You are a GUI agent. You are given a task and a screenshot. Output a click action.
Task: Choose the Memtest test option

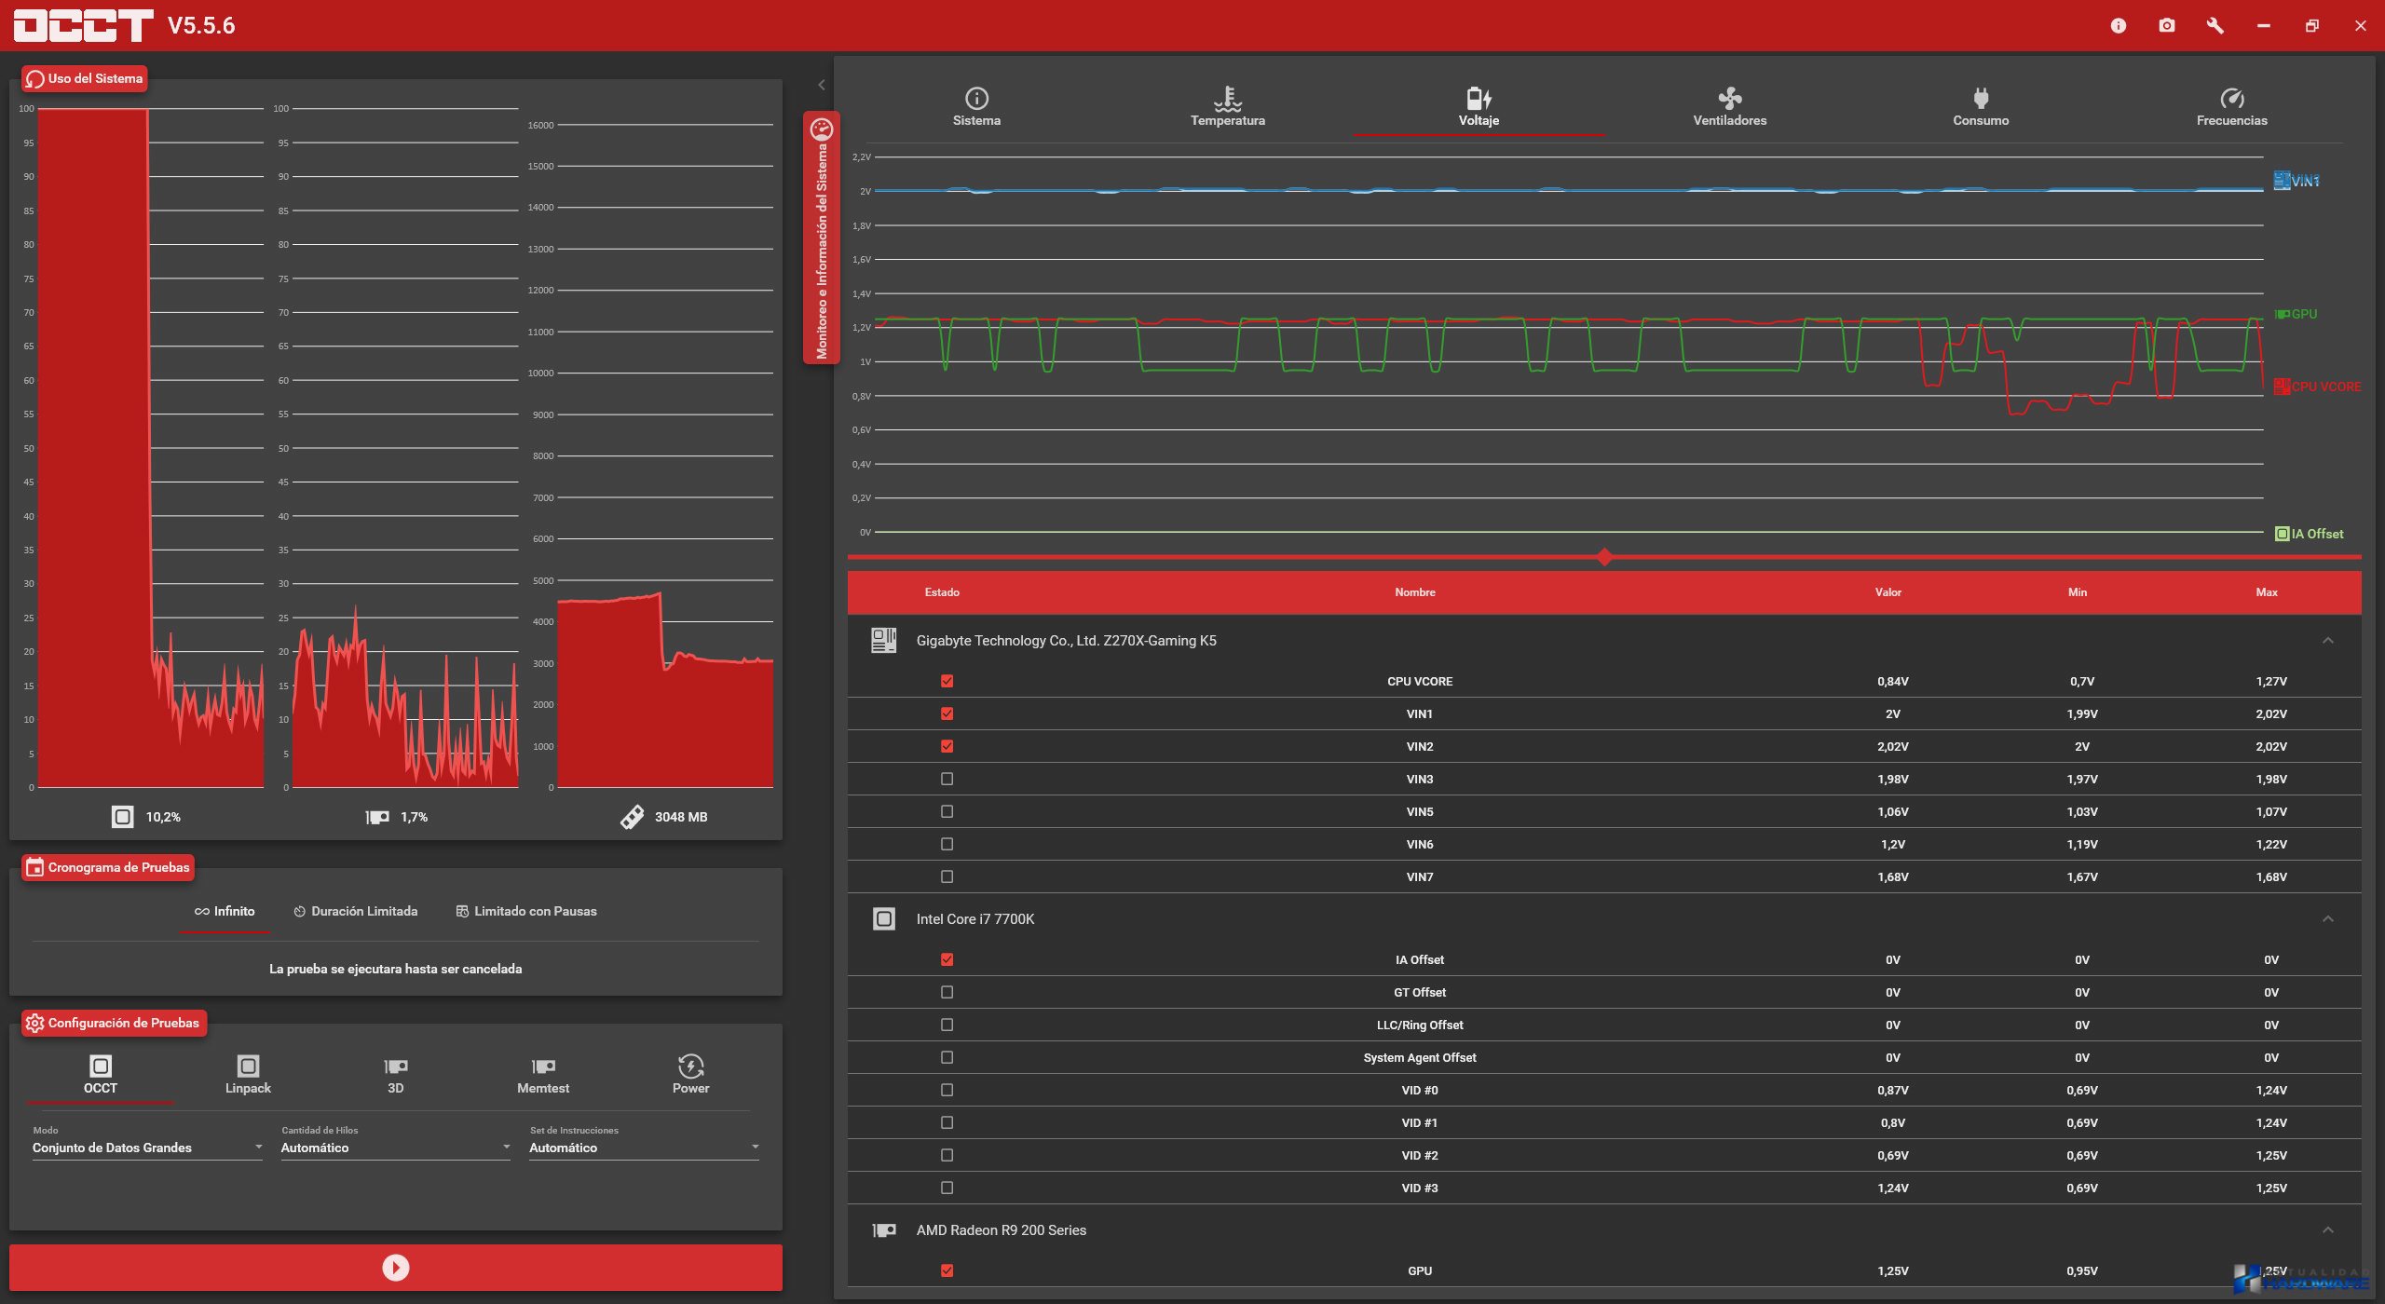tap(542, 1074)
